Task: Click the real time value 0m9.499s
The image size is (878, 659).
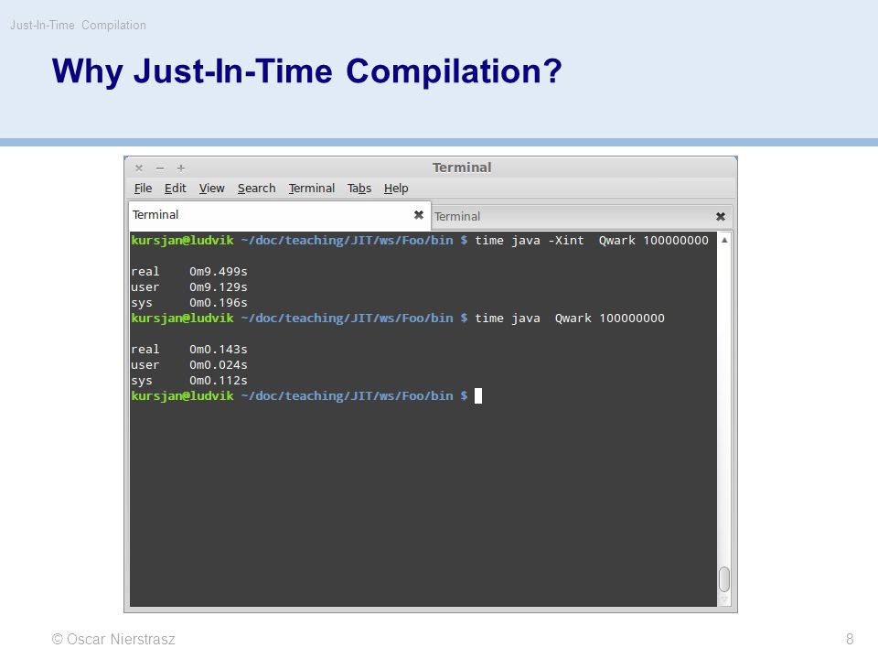Action: point(219,271)
